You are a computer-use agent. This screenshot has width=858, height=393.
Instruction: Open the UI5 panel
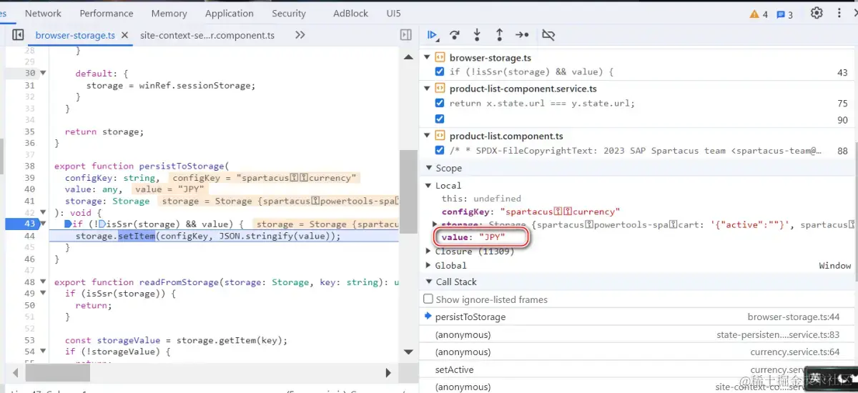393,13
